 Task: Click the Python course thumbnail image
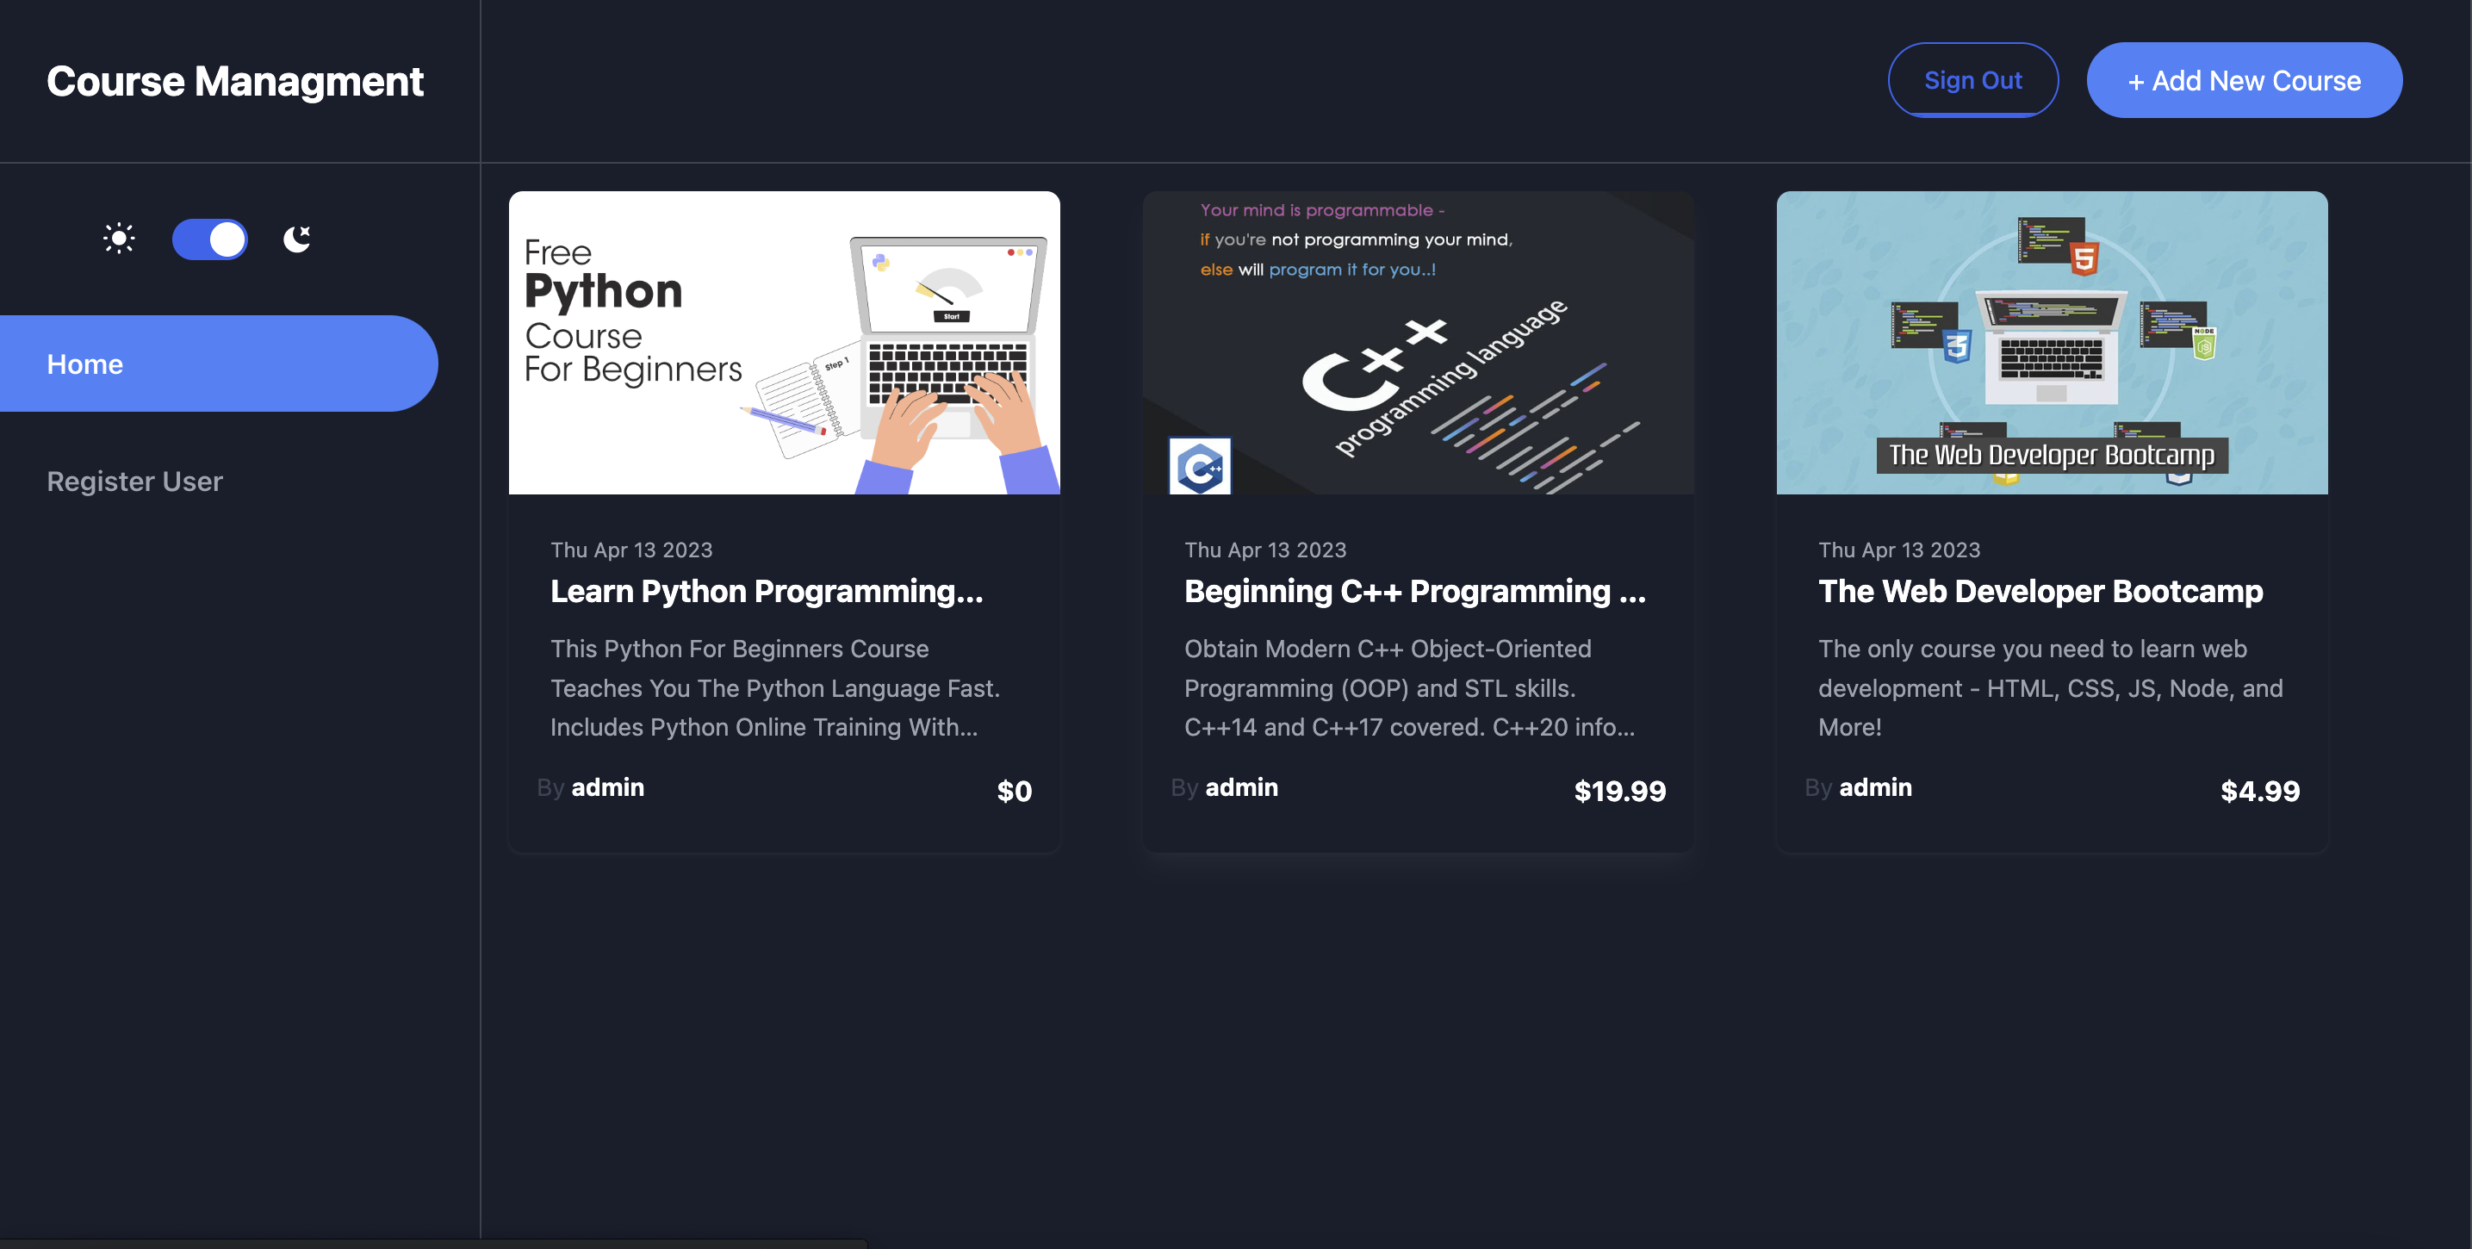click(784, 343)
